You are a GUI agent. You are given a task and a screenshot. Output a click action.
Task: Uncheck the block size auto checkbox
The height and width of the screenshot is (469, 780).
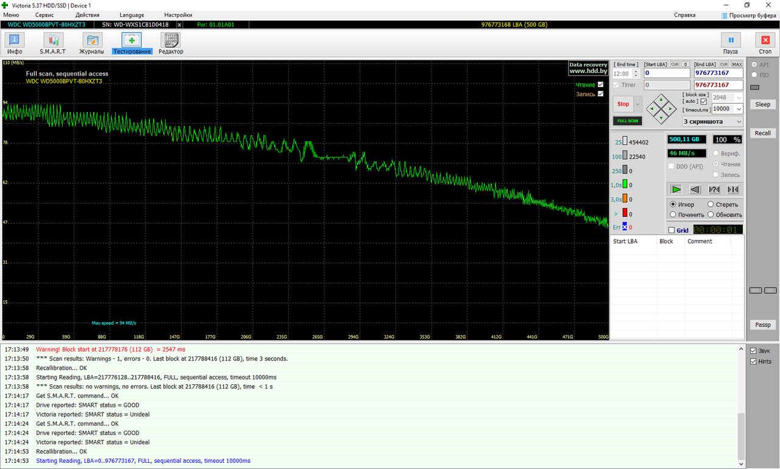(x=704, y=101)
